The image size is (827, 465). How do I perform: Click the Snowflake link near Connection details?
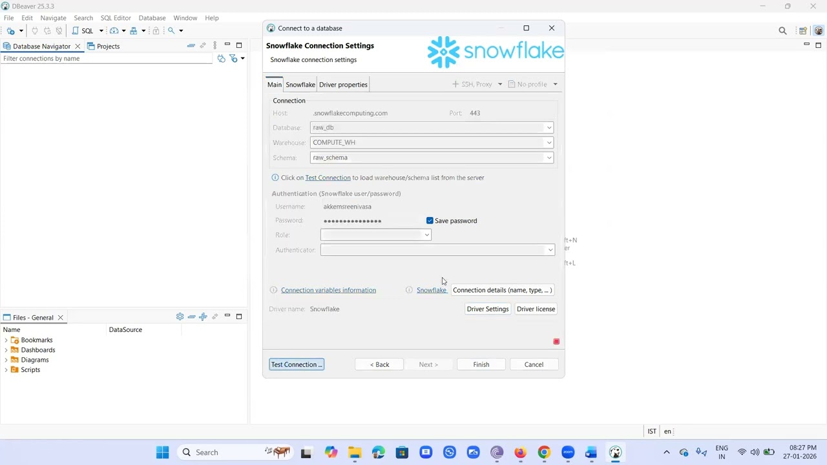pyautogui.click(x=431, y=290)
